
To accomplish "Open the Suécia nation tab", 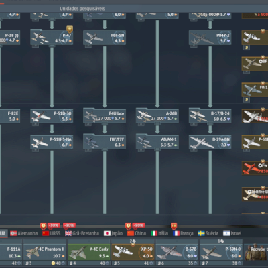I will pos(208,233).
